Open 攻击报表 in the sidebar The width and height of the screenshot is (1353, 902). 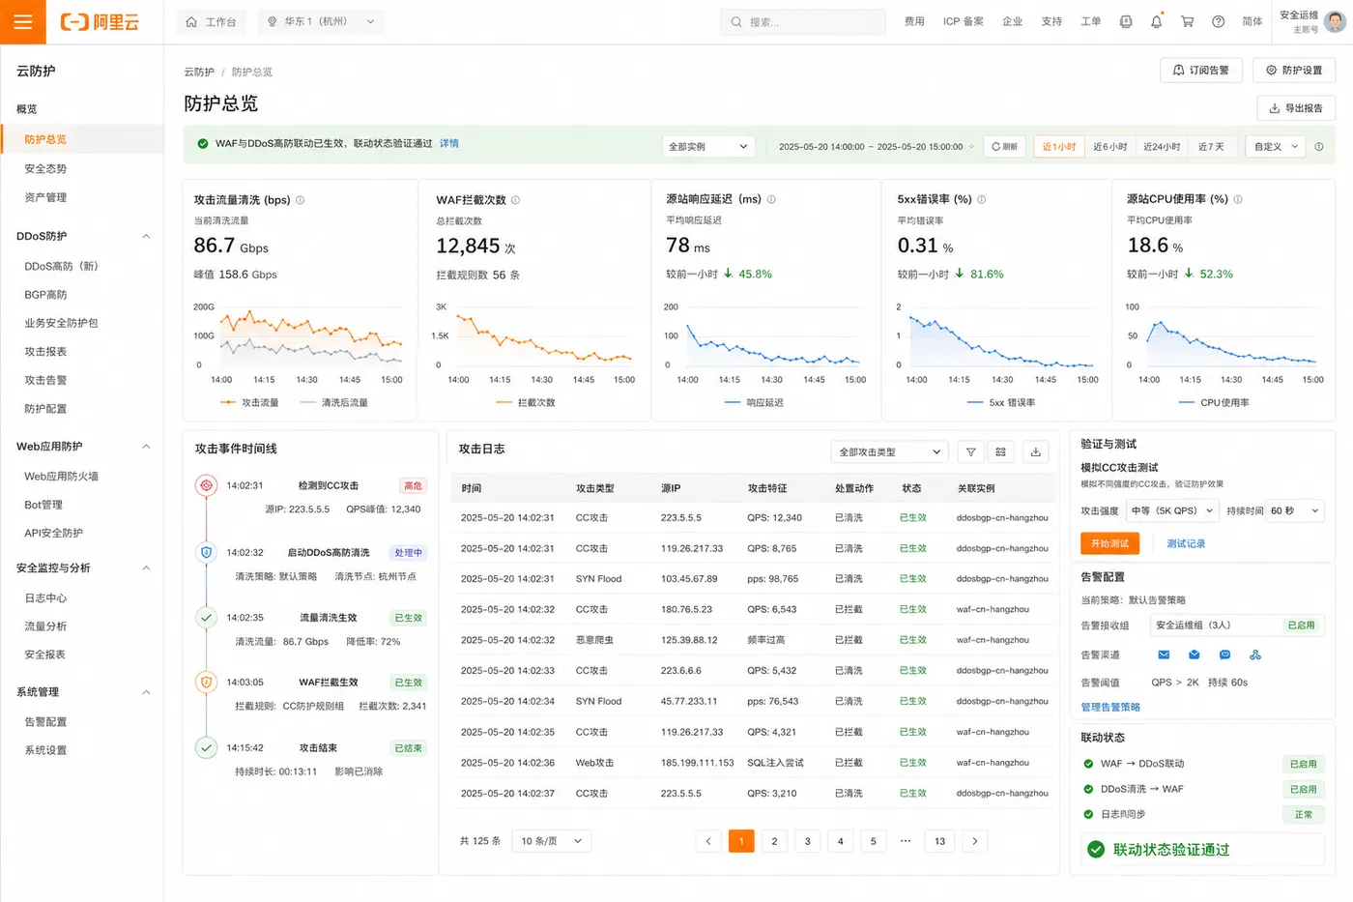(45, 352)
